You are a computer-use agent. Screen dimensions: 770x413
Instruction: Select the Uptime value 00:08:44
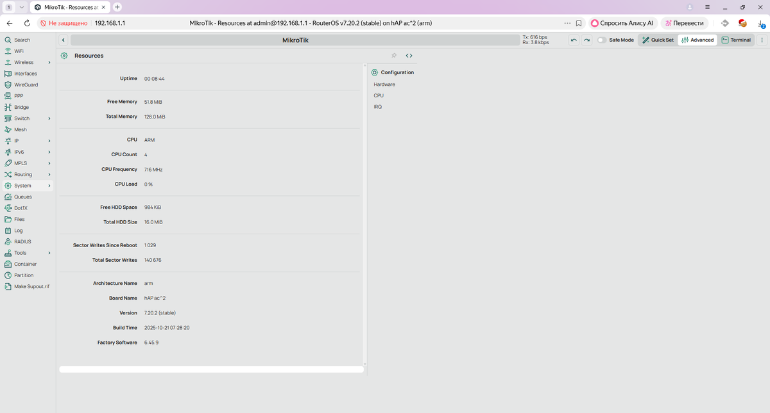(x=155, y=79)
